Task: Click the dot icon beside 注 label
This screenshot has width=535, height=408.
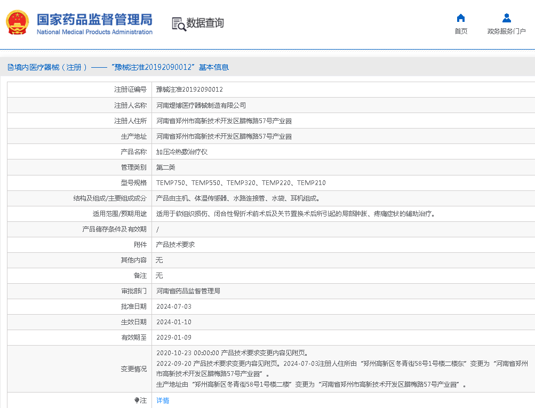Action: click(x=137, y=400)
